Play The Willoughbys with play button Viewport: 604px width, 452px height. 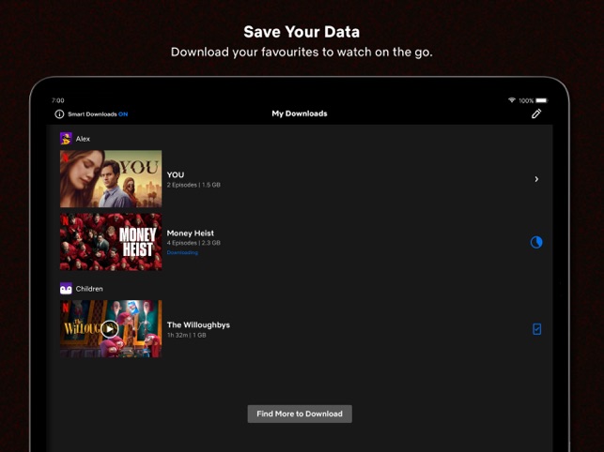pyautogui.click(x=110, y=329)
